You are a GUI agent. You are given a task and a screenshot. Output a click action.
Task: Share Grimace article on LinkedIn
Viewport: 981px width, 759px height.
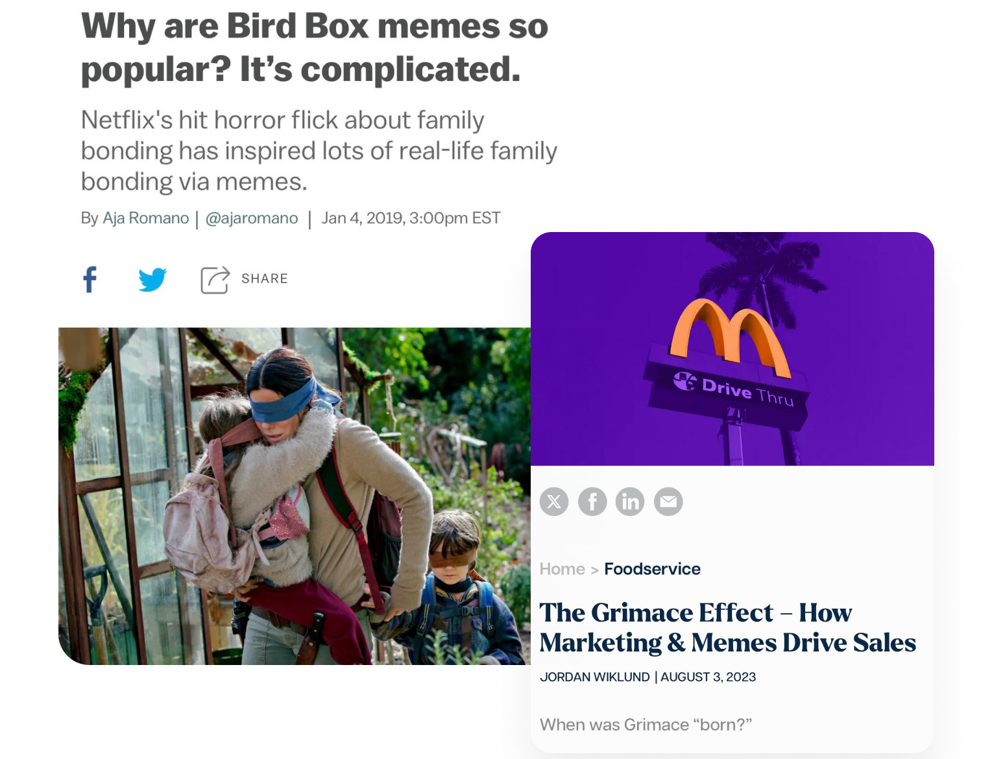point(630,502)
